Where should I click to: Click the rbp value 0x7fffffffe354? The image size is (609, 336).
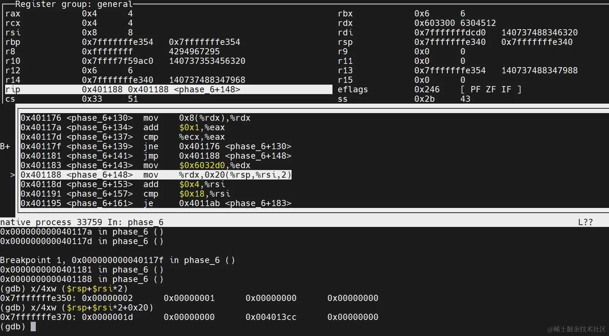tap(117, 42)
